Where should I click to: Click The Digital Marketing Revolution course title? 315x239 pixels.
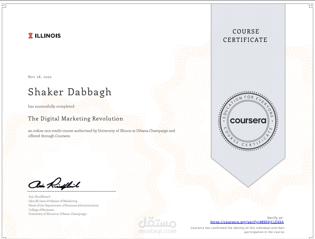(75, 119)
